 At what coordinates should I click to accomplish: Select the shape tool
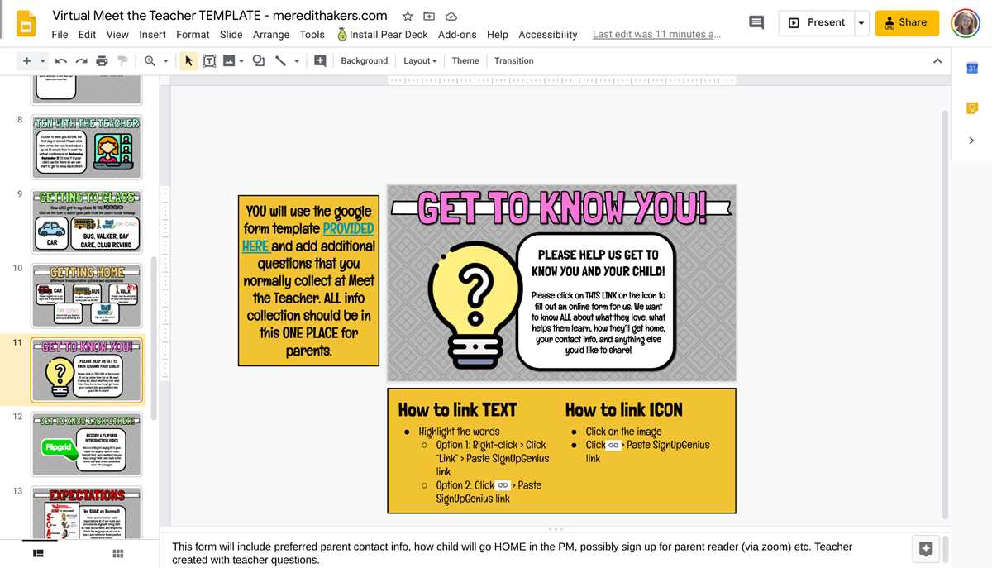259,60
